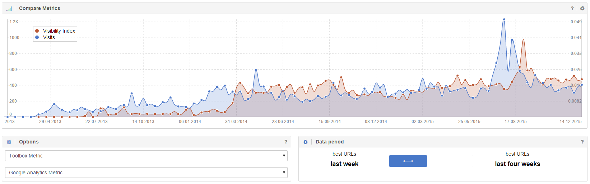Open the Toolbox Metric dropdown
The image size is (590, 184).
pos(146,156)
